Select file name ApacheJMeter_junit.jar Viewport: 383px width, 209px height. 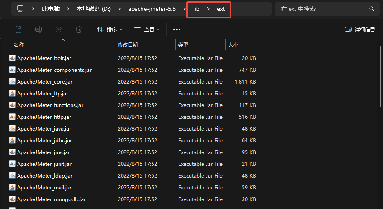point(44,164)
